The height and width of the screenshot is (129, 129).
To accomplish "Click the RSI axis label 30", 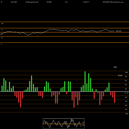I will [x=2, y=38].
